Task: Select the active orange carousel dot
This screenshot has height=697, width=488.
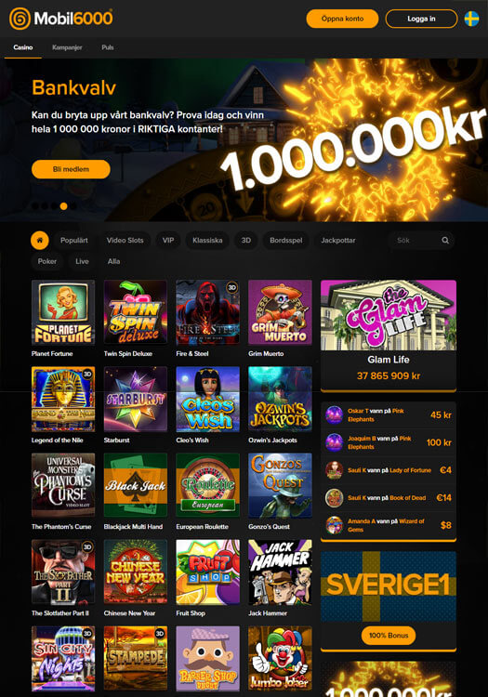Action: click(x=63, y=206)
